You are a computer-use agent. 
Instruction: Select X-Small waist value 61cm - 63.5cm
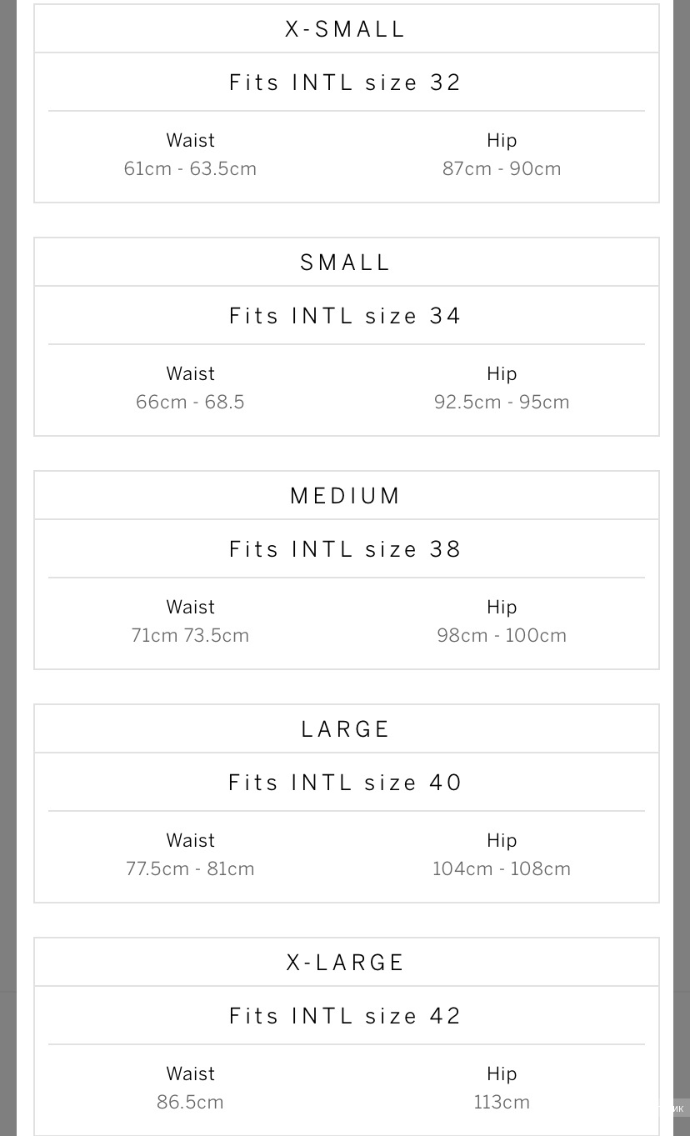[x=190, y=168]
